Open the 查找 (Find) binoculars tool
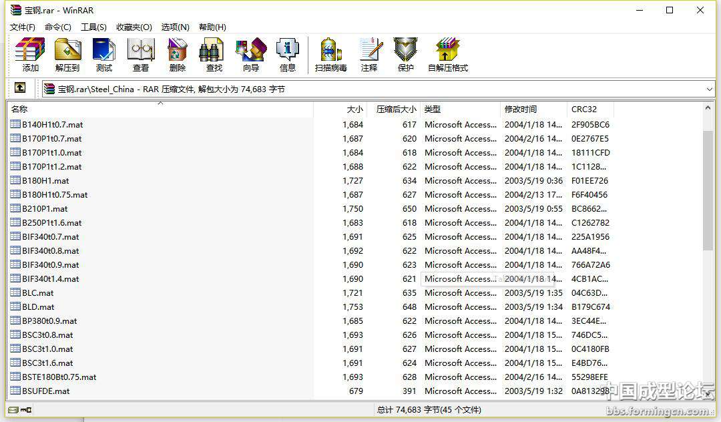 pyautogui.click(x=214, y=55)
